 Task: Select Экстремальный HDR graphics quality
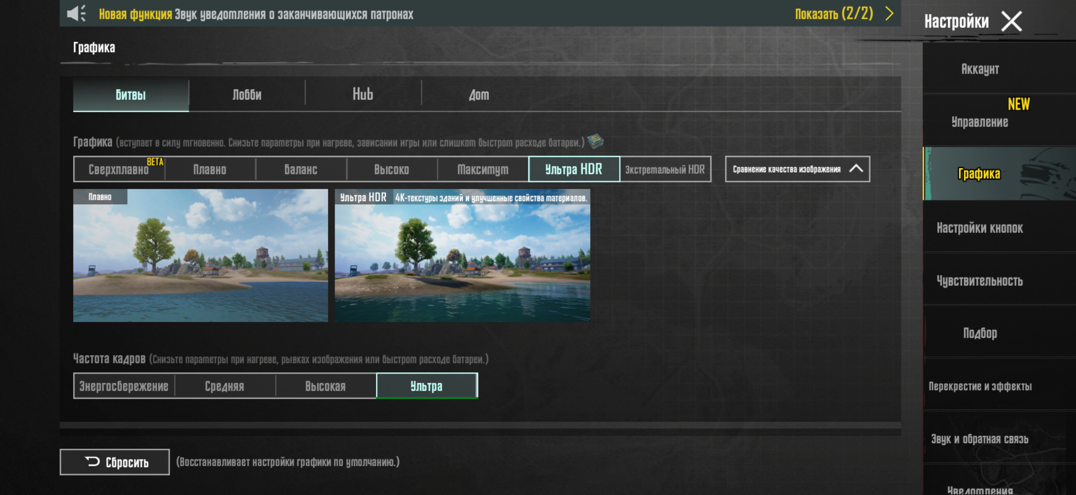pos(664,169)
